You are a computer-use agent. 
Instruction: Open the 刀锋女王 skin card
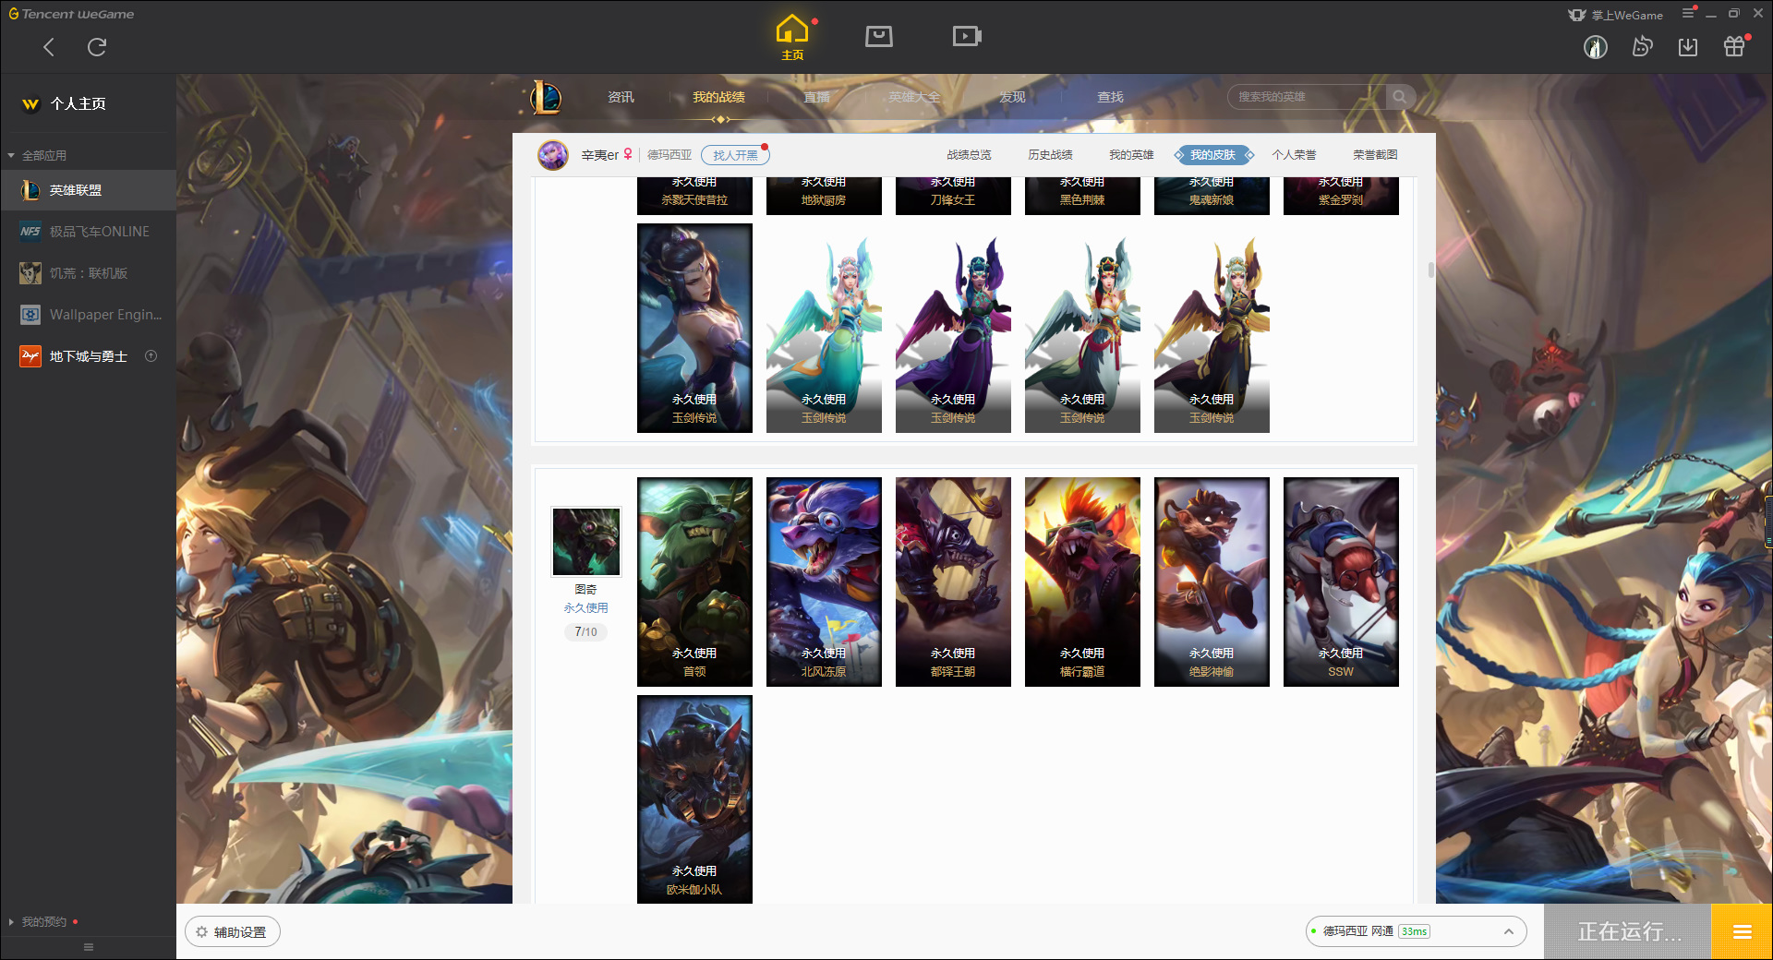(953, 196)
